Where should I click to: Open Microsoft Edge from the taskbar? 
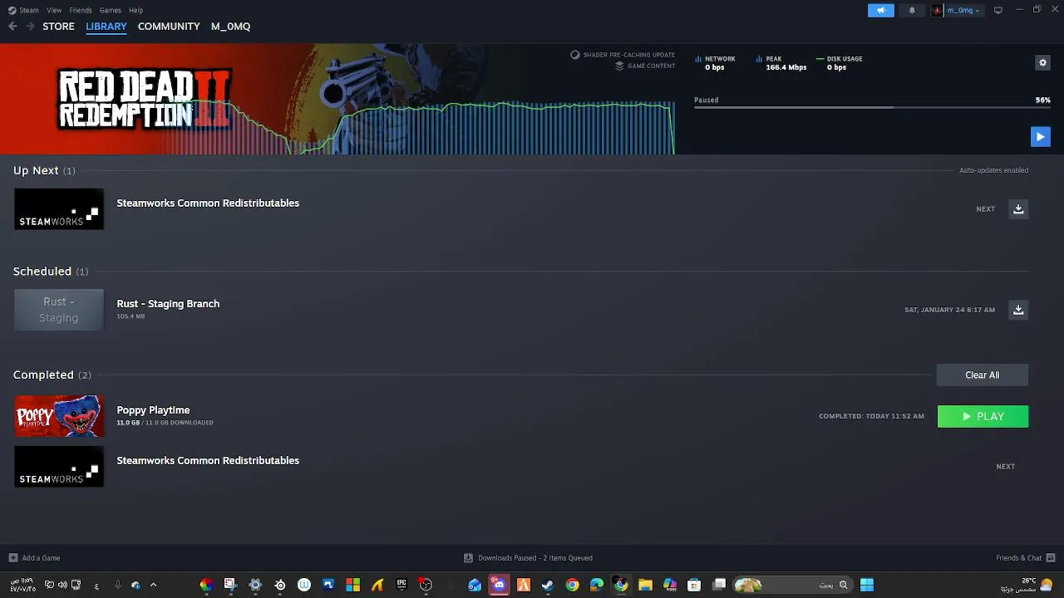[x=597, y=585]
